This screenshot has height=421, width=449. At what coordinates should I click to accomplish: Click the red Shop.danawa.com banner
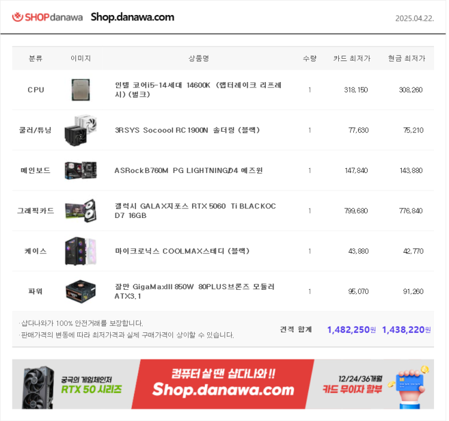(223, 384)
